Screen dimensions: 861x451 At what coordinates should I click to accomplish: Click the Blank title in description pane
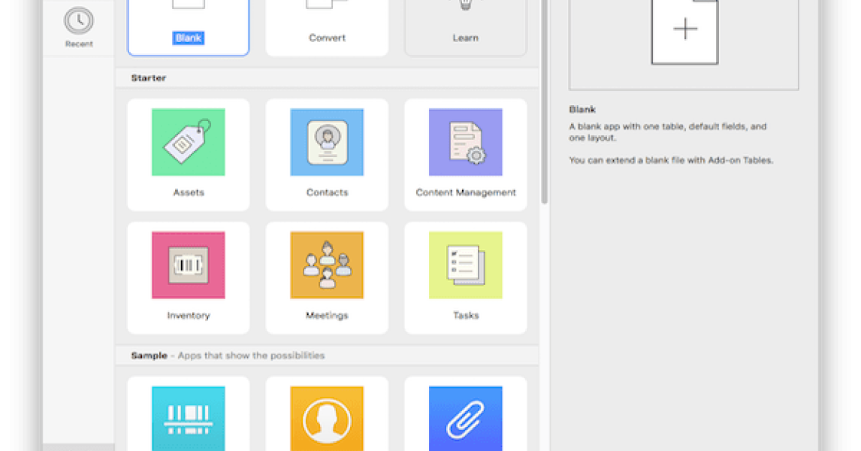pos(582,109)
